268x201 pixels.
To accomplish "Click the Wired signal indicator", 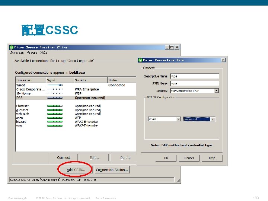I will [55, 85].
